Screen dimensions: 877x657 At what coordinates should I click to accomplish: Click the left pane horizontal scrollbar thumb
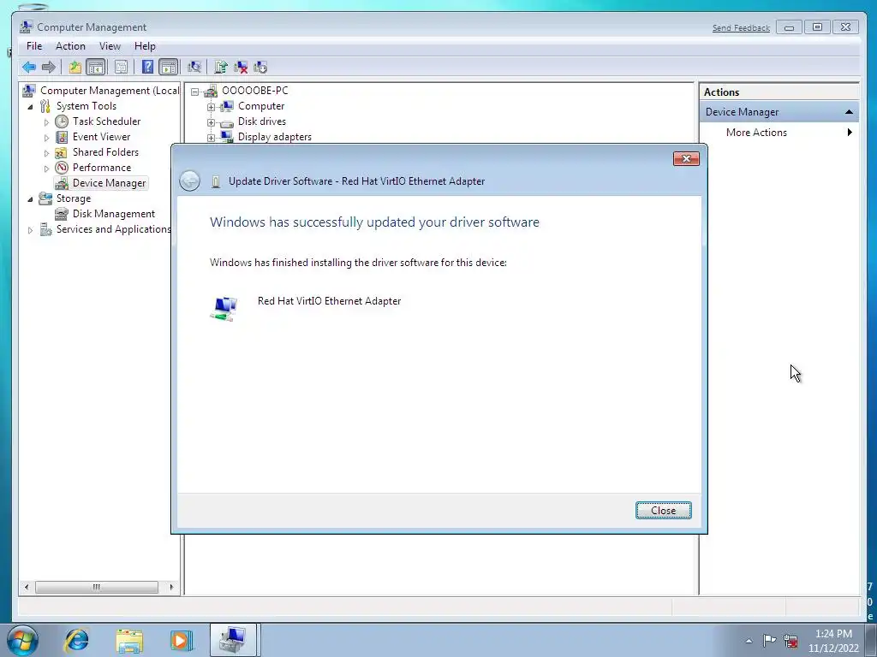96,587
